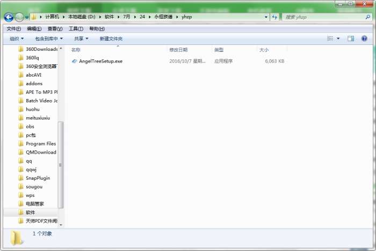Select pc包 folder in tree
Screen dimensions: 376x251
(x=27, y=135)
